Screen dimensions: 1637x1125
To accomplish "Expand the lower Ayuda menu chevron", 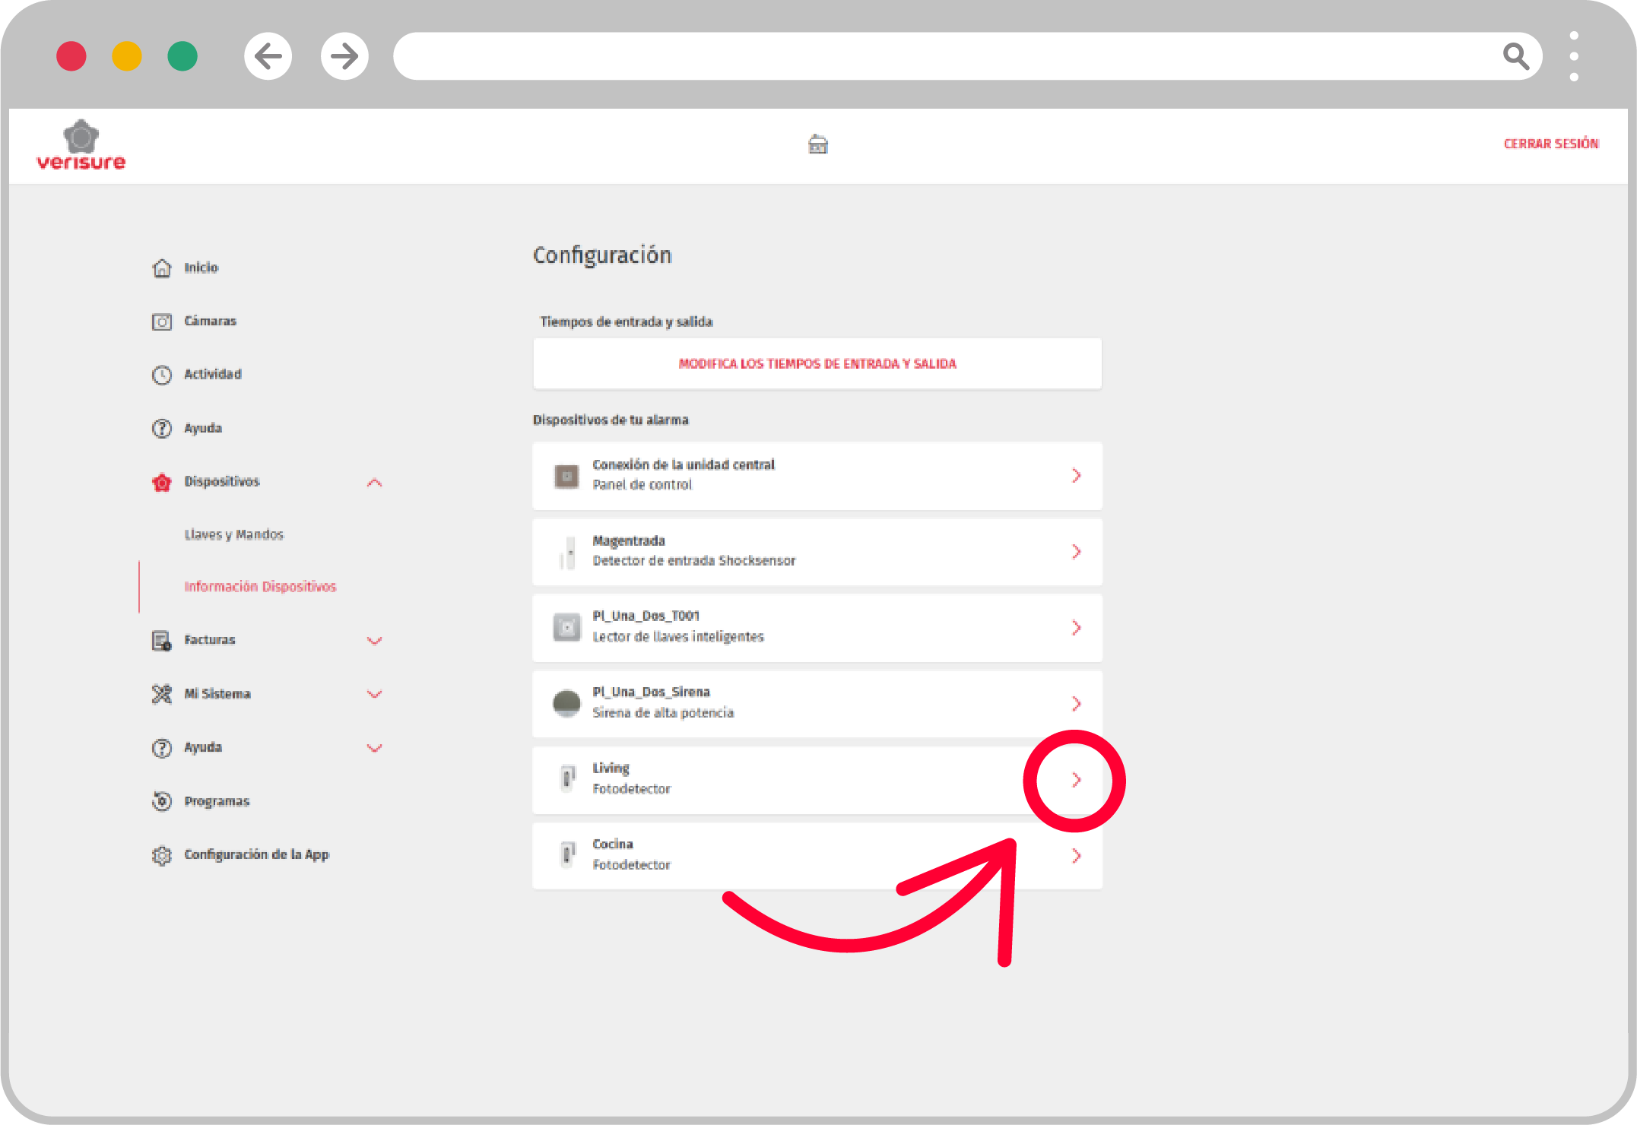I will point(374,747).
